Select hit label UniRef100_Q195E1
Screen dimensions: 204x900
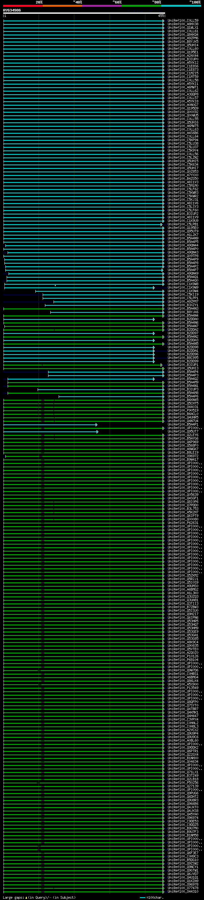[183, 52]
